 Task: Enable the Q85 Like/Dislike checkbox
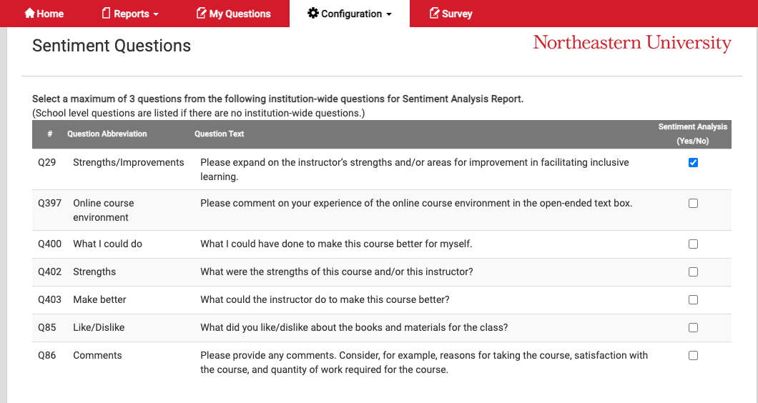point(693,328)
